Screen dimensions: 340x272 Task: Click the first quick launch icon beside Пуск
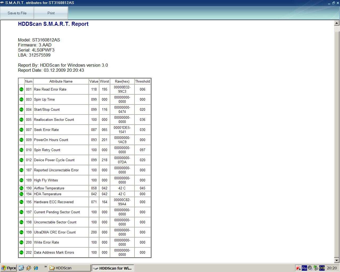pyautogui.click(x=22, y=268)
